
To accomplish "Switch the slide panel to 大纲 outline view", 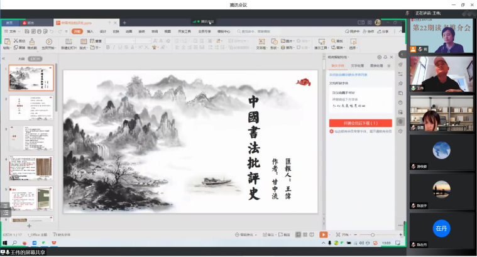I will point(21,58).
